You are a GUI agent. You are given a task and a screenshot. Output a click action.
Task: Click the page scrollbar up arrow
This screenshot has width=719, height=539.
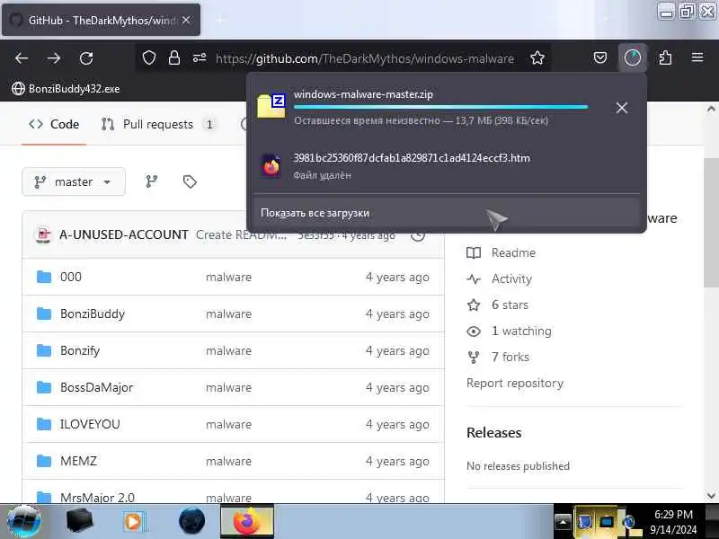click(711, 109)
